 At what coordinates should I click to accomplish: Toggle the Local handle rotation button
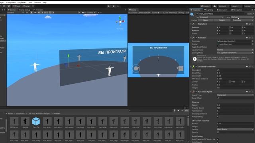26,6
